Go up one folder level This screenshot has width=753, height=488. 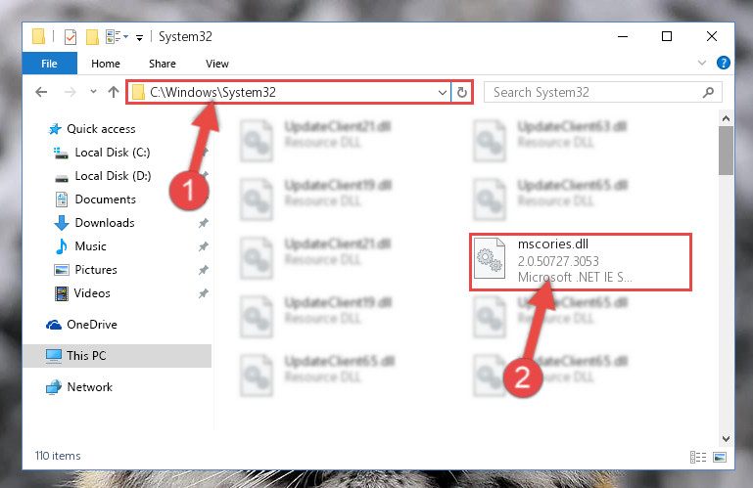point(114,92)
